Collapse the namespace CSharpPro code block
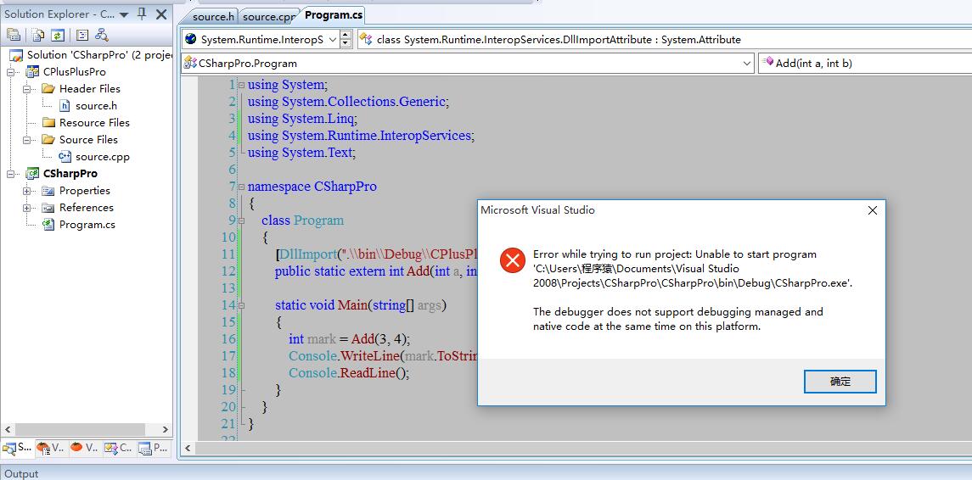This screenshot has width=972, height=480. point(242,187)
